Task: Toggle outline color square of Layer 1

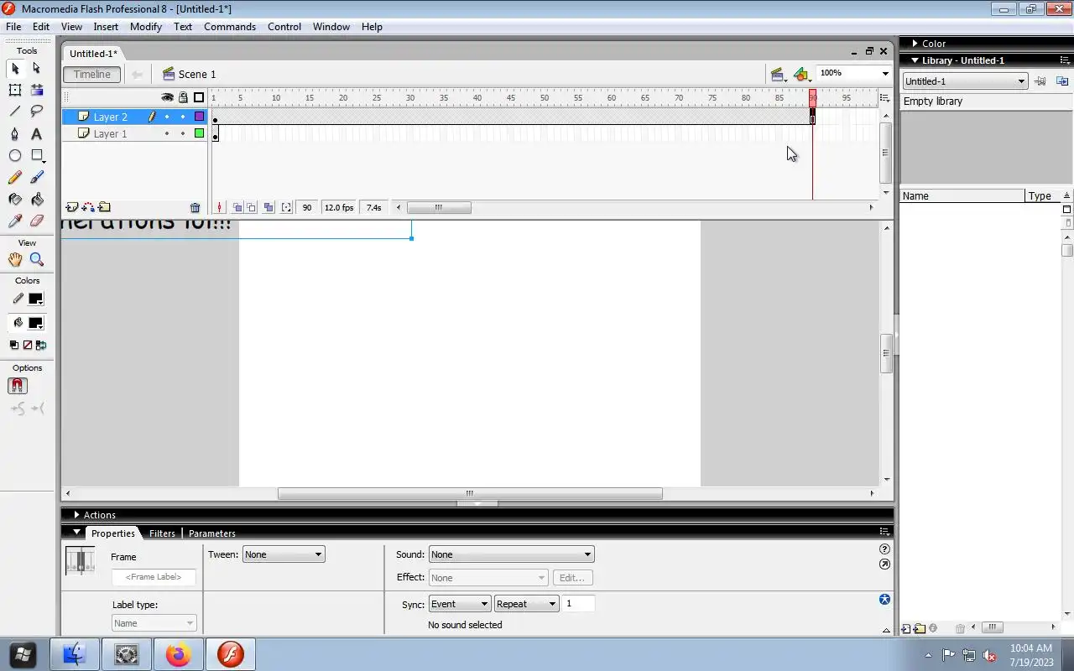Action: coord(199,133)
